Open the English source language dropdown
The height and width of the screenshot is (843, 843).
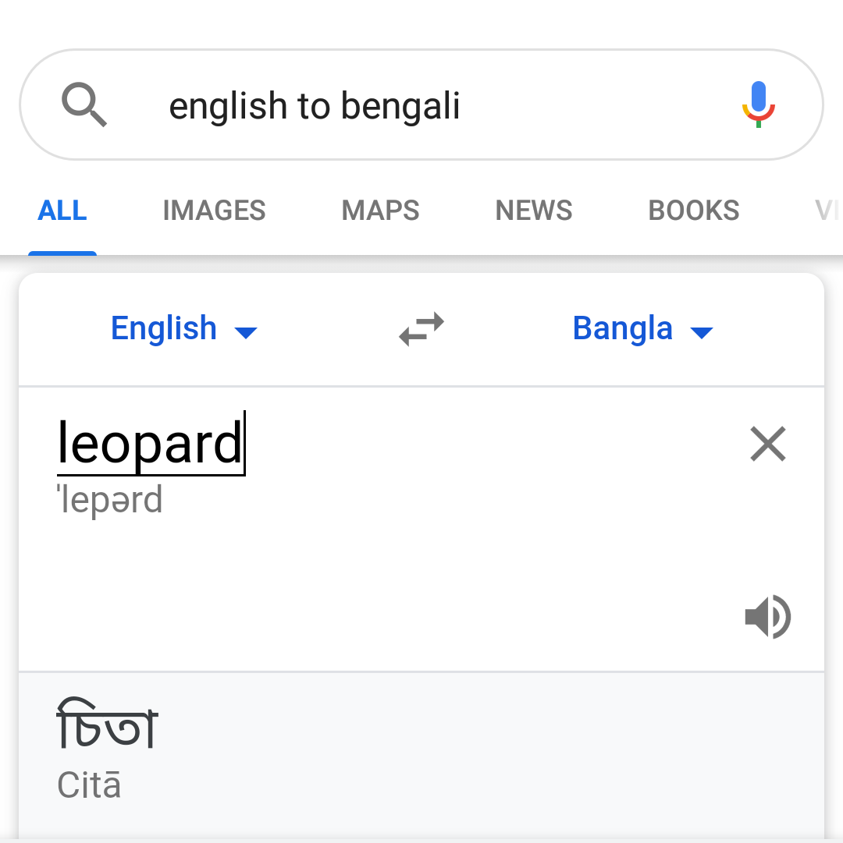(x=164, y=329)
